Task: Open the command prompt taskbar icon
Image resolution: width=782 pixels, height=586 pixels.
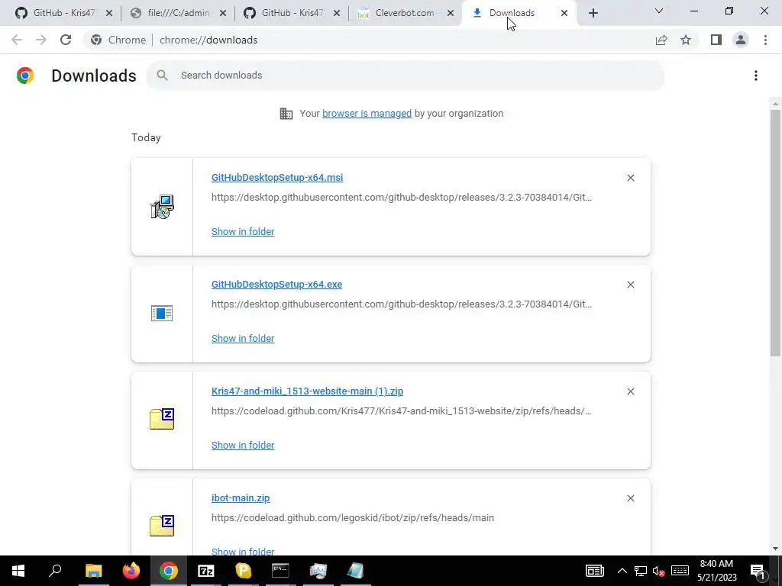Action: click(280, 571)
